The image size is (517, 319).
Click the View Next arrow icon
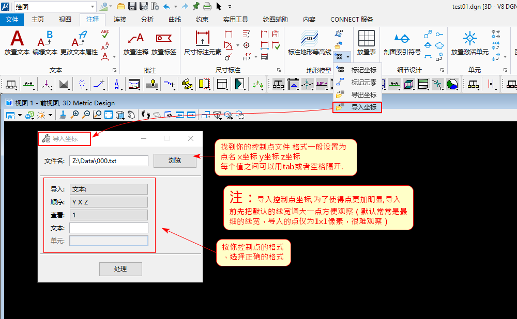point(191,115)
